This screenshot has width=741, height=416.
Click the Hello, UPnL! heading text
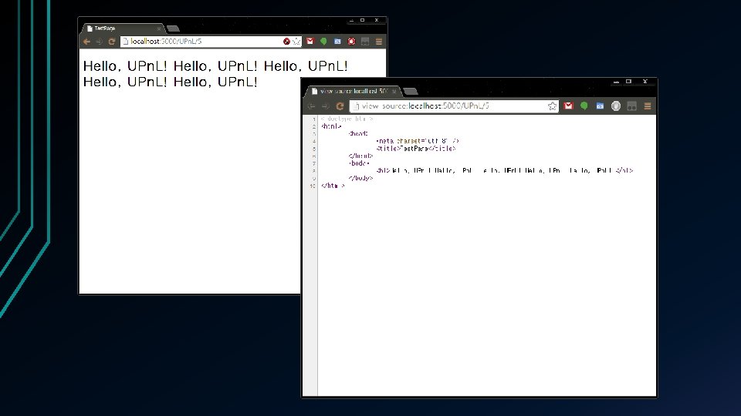tap(215, 74)
